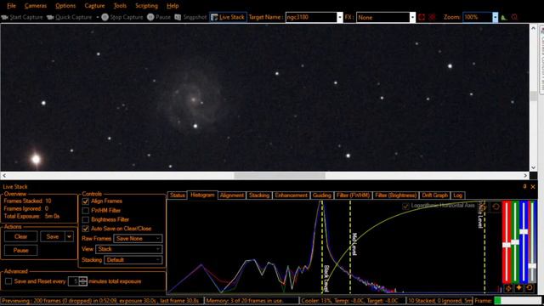Click the Stop Capture icon

pos(105,17)
